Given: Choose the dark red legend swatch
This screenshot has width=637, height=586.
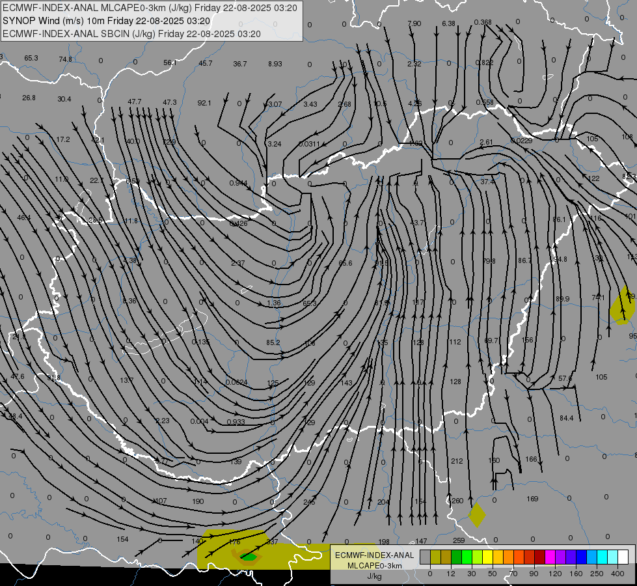Looking at the screenshot, I should pos(540,557).
